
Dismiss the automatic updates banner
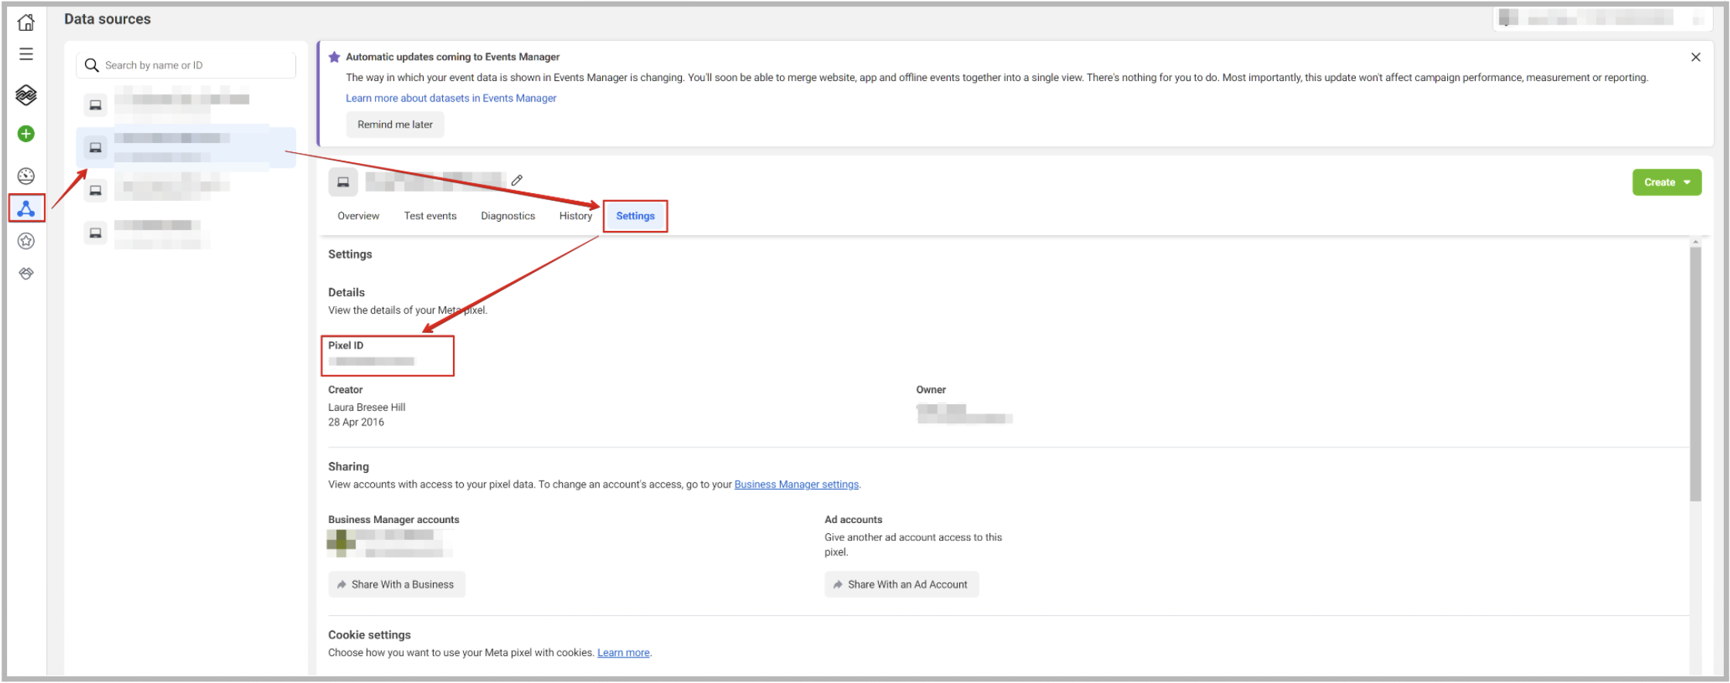pos(1695,57)
